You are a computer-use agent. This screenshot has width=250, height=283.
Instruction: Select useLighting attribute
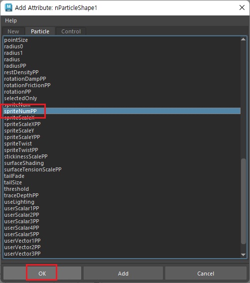[122, 202]
